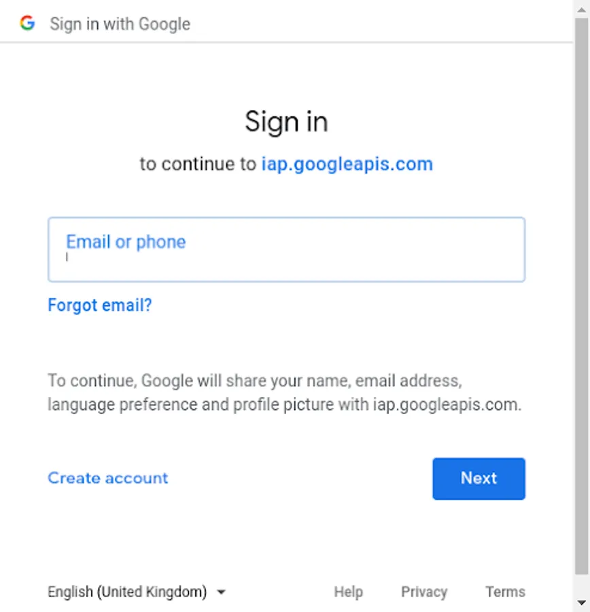Select Create account
Screen dimensions: 590x612
point(107,478)
